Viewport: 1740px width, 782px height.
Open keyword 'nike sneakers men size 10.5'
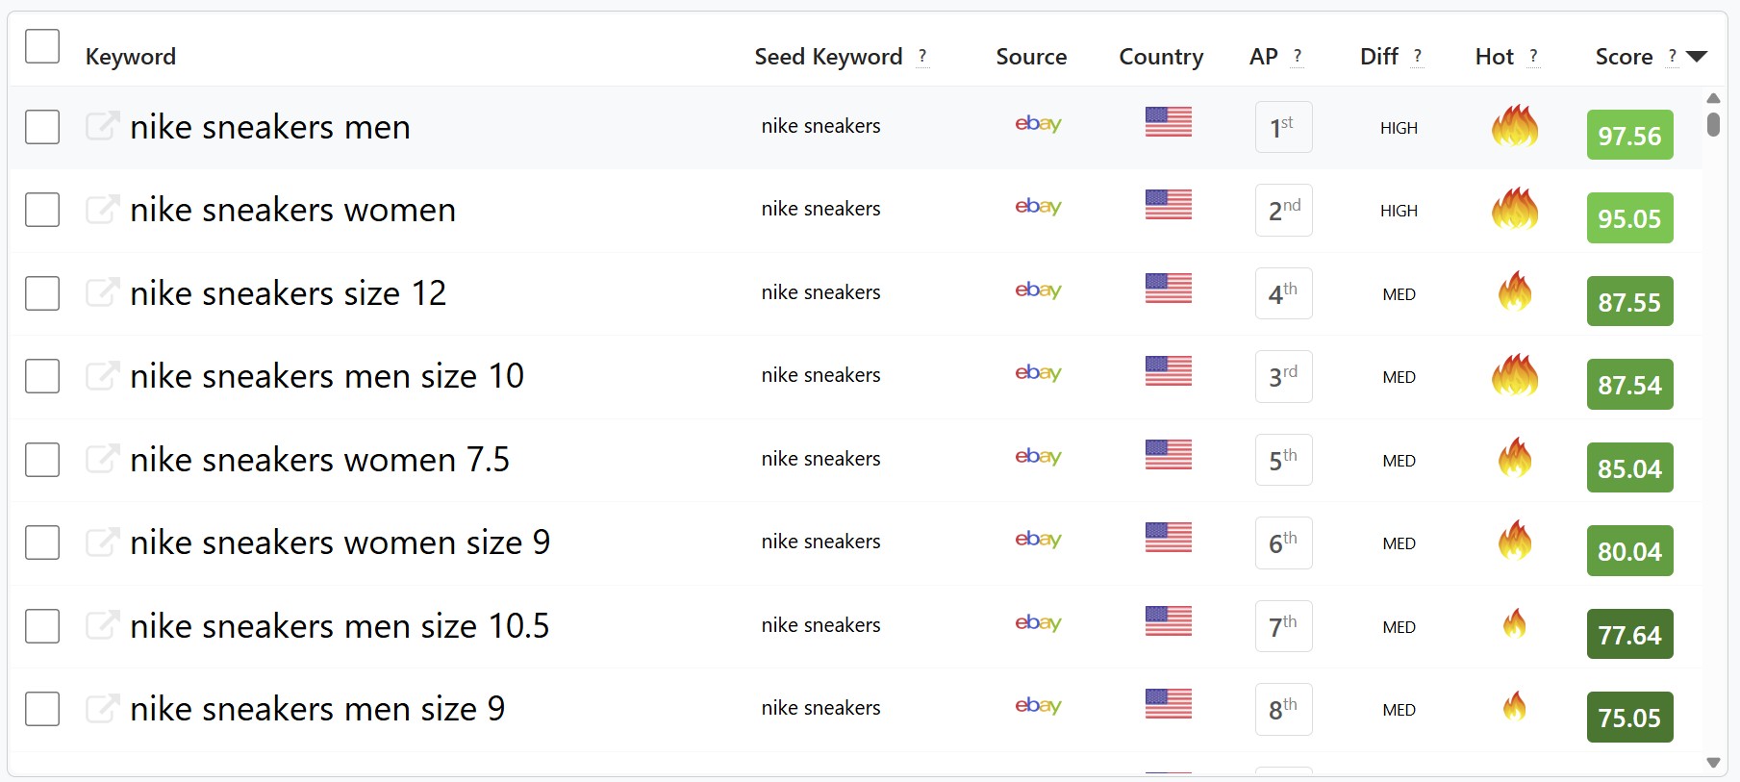pyautogui.click(x=340, y=626)
